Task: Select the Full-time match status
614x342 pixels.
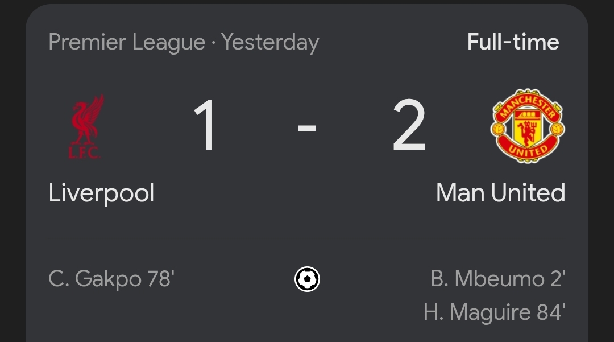Action: 513,42
